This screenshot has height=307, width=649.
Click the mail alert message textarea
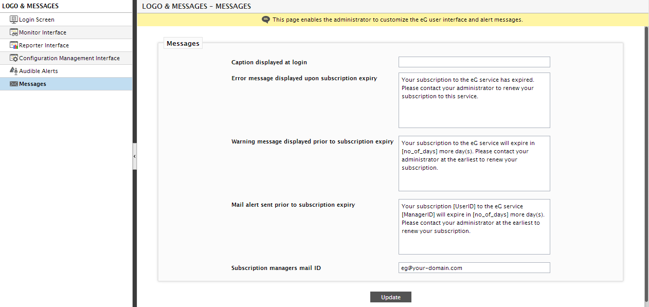coord(474,227)
